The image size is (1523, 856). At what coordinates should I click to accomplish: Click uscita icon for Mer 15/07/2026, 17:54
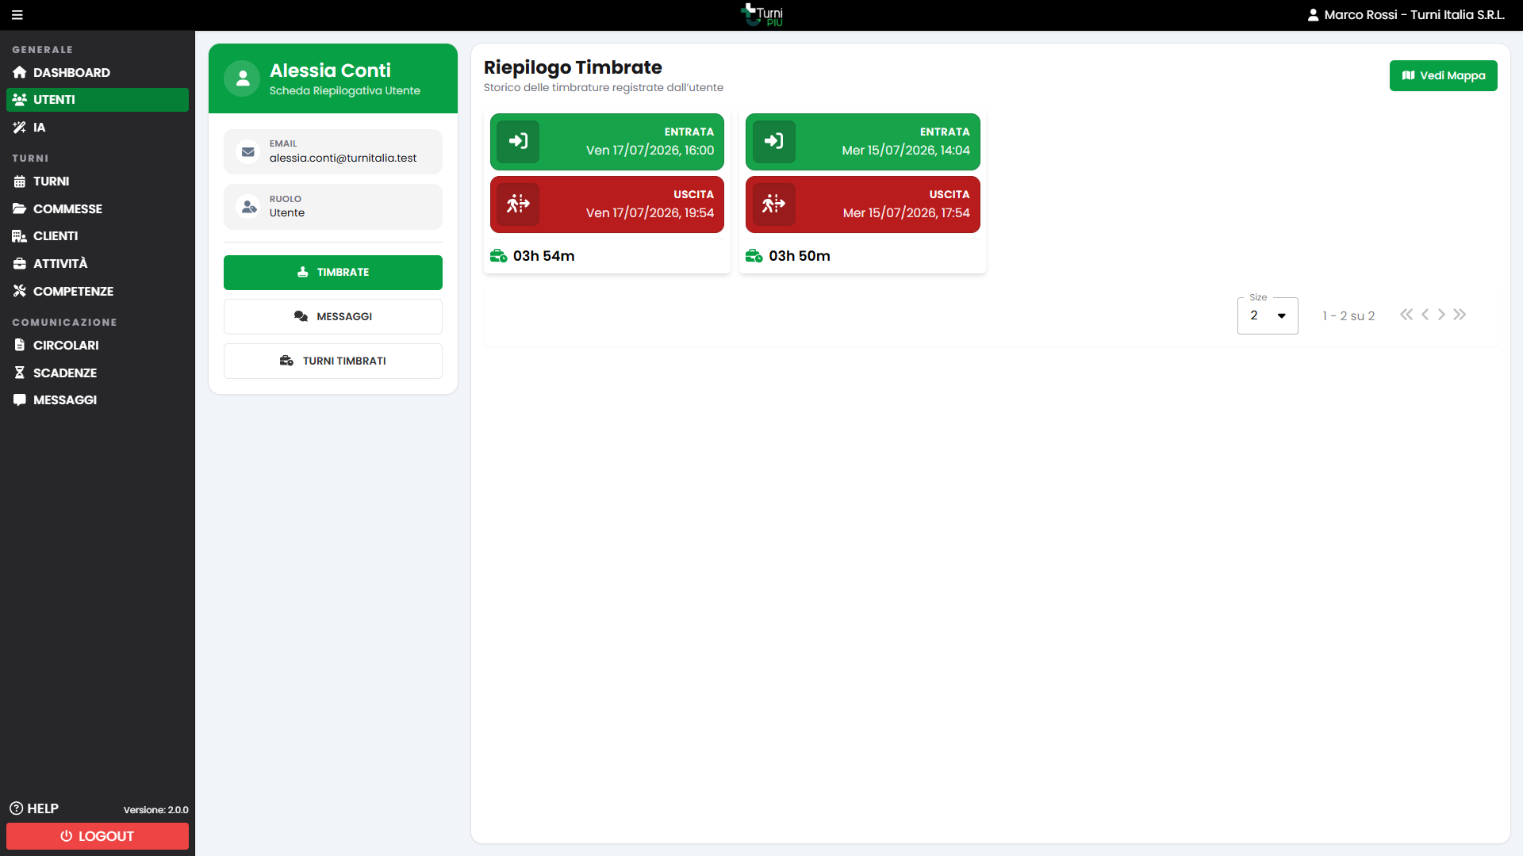coord(773,204)
